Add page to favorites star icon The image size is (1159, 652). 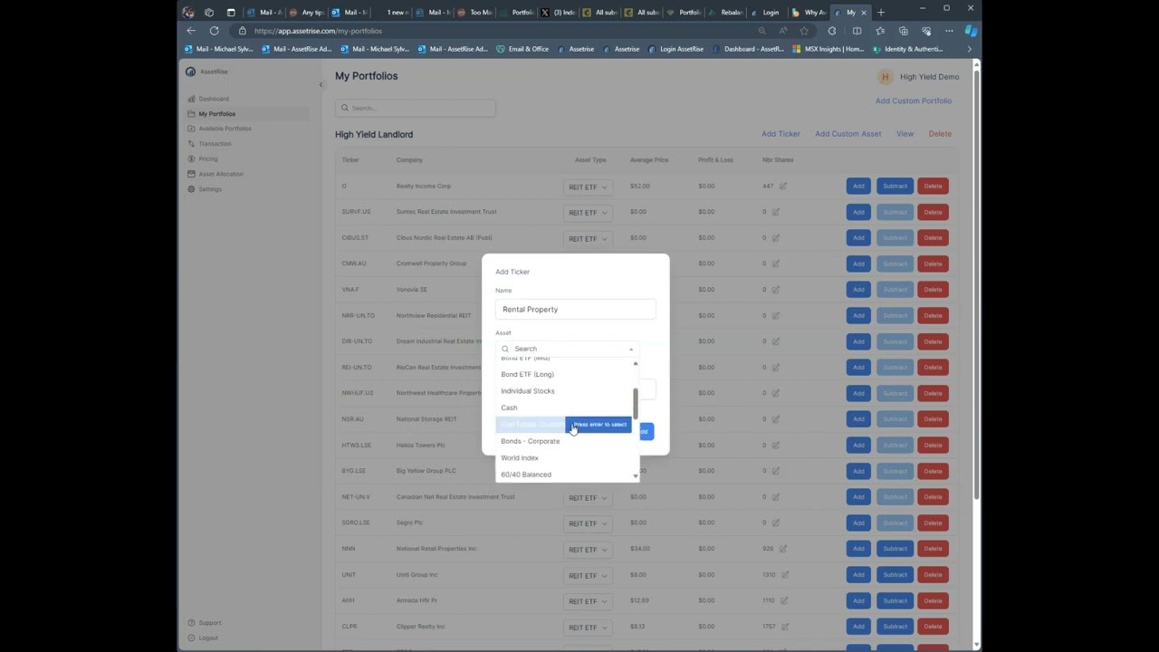click(804, 31)
